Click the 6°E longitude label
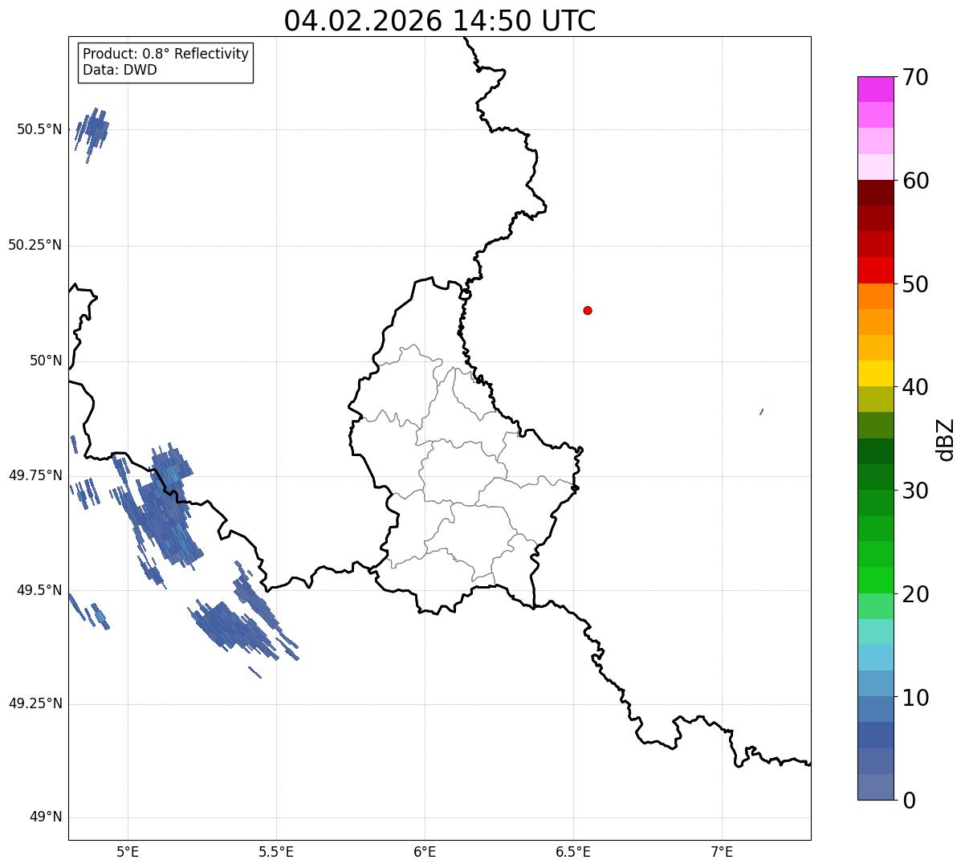Viewport: 965px width, 868px height. (x=425, y=851)
